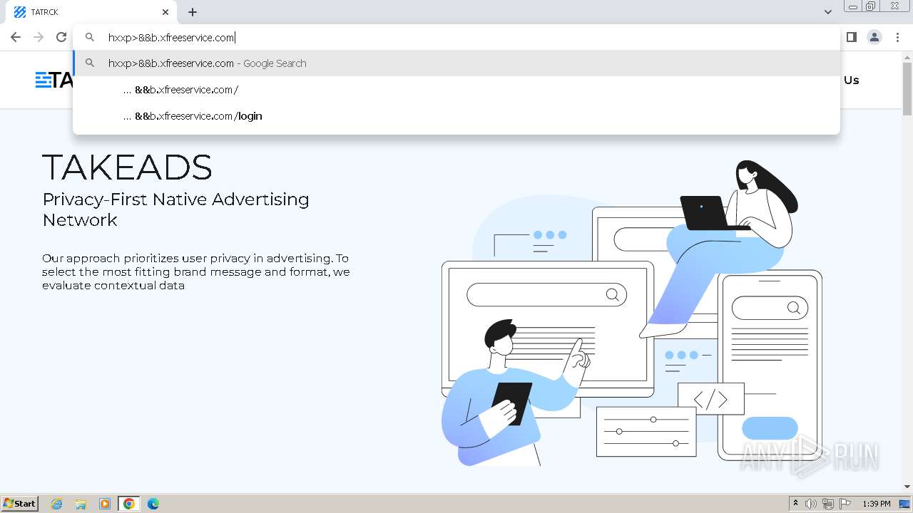Click the TAKEADS heading text
Image resolution: width=913 pixels, height=513 pixels.
(127, 167)
